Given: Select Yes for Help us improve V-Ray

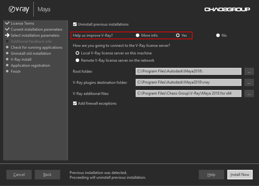Looking at the screenshot, I should pyautogui.click(x=178, y=35).
